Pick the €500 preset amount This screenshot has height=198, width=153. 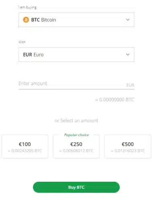pos(128,147)
